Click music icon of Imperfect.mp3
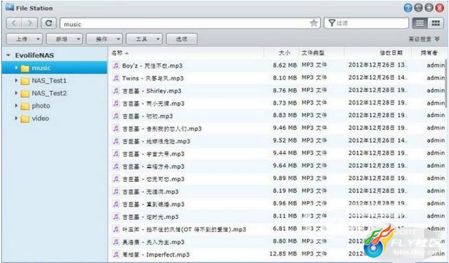 click(116, 254)
